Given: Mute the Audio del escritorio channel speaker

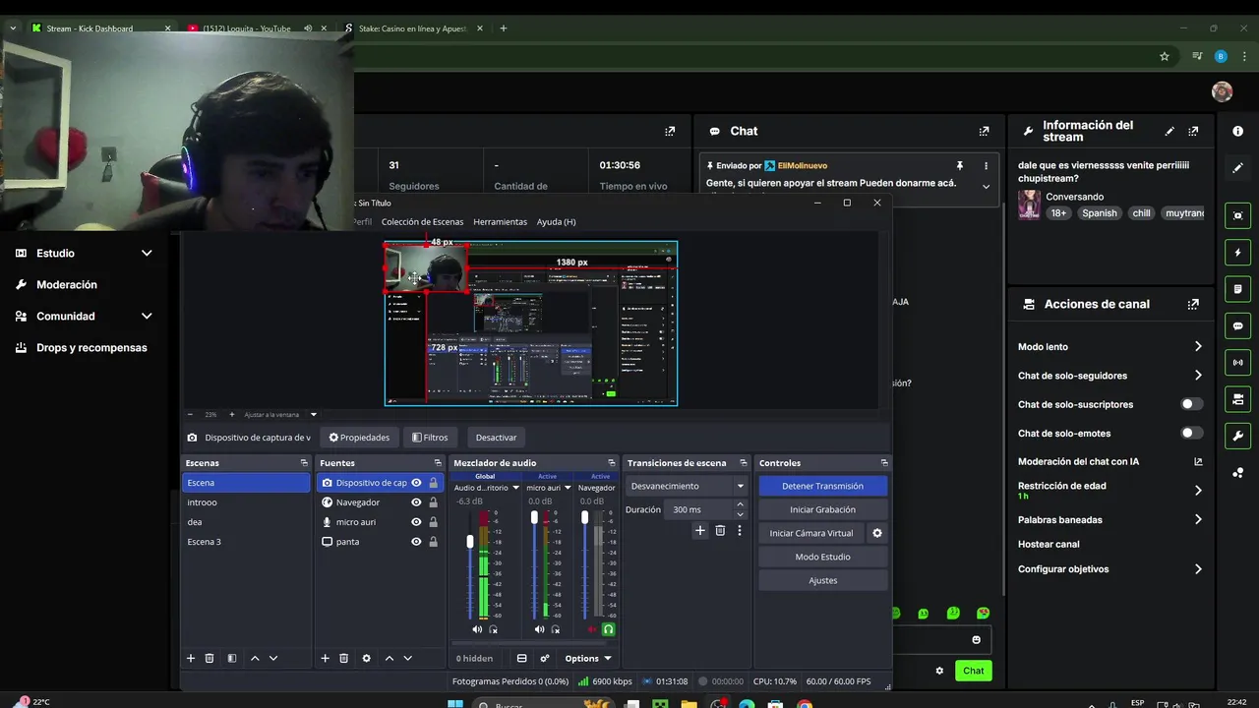Looking at the screenshot, I should [x=477, y=629].
